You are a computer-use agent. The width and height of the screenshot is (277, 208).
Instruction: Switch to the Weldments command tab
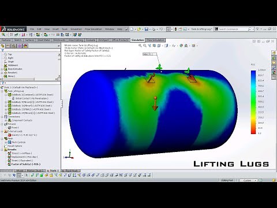[x=59, y=40]
